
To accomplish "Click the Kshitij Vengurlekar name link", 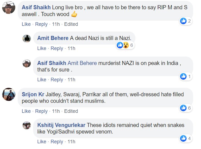I will [61, 125].
